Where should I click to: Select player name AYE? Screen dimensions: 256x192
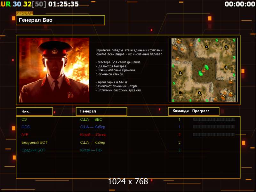point(25,135)
